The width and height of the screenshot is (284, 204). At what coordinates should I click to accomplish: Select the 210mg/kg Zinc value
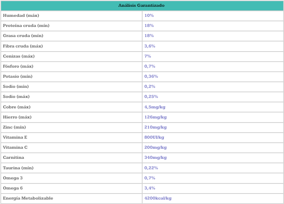(x=156, y=127)
